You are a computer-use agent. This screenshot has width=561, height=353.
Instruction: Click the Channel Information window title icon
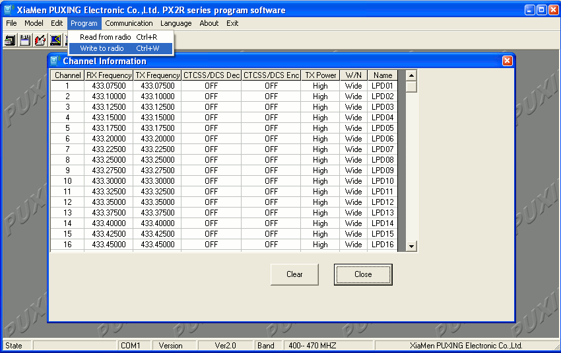[55, 61]
